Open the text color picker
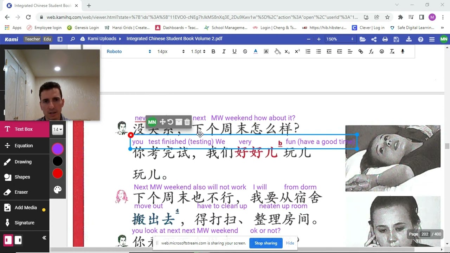This screenshot has height=253, width=450. click(256, 52)
